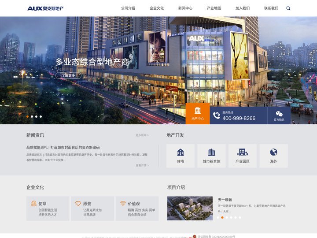Select the sixth project carousel dot
The image size is (317, 238).
tap(240, 217)
